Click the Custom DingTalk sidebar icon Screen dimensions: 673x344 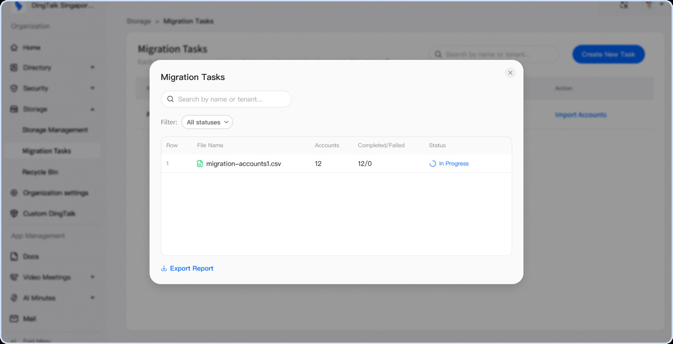click(14, 214)
